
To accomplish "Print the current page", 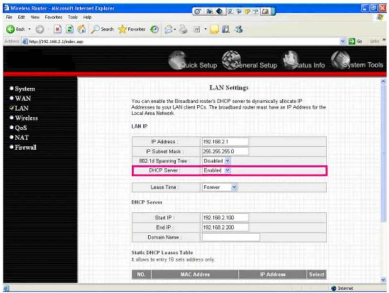I will point(183,30).
